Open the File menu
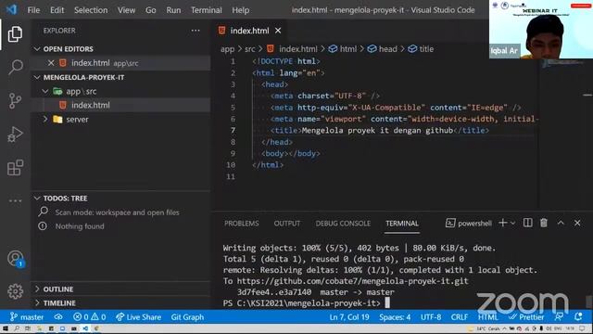 point(33,10)
